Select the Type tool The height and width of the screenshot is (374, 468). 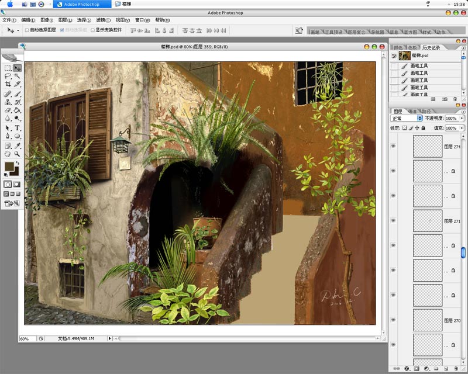point(18,128)
